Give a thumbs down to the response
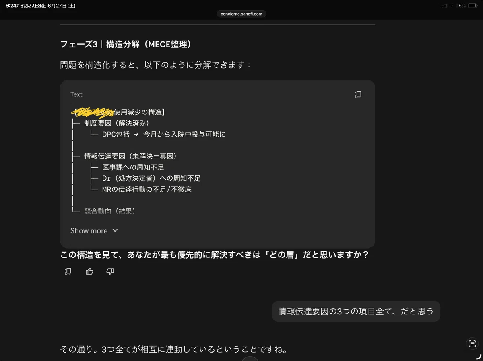Viewport: 483px width, 361px height. [110, 271]
